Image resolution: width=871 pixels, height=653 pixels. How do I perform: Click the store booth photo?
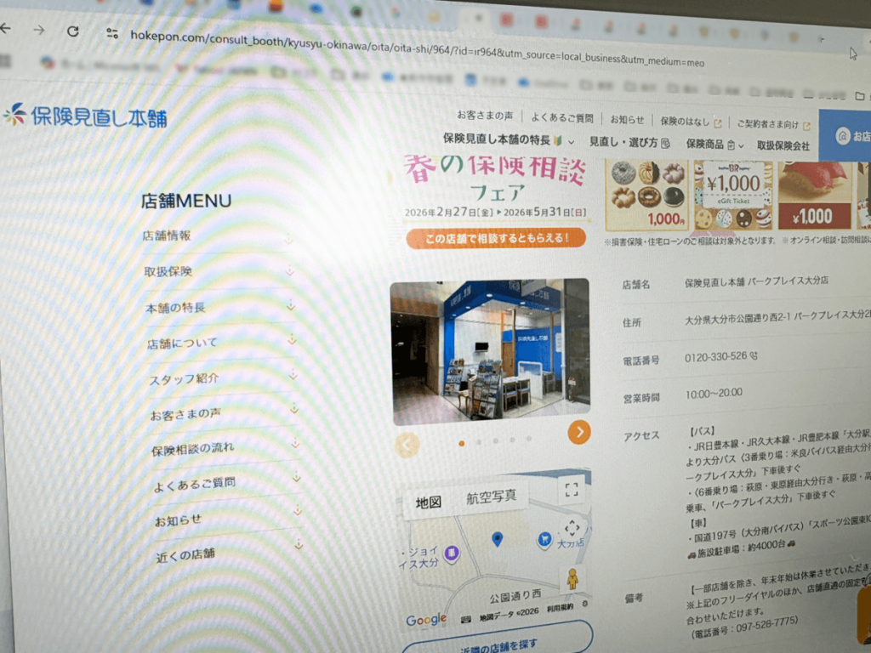click(x=491, y=350)
